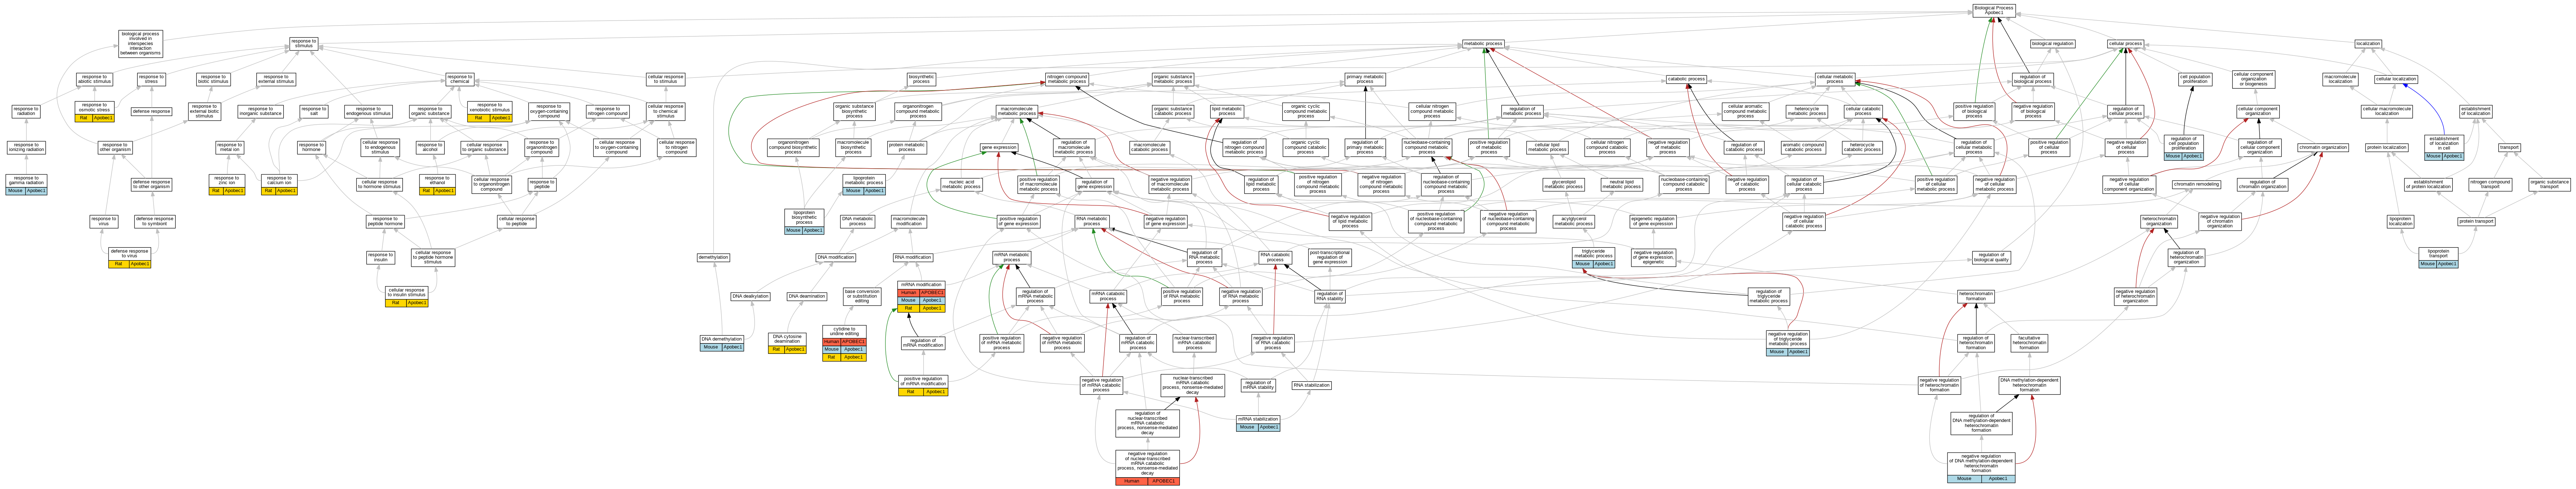The height and width of the screenshot is (489, 2576).
Task: Click the 'DNA deamination' node
Action: pos(807,296)
